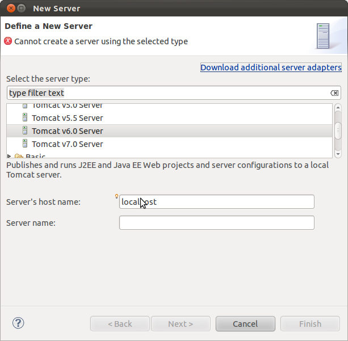Click the Back button
The height and width of the screenshot is (341, 348).
[x=120, y=324]
